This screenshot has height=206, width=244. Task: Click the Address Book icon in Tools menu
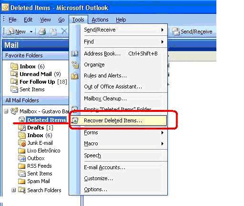click(x=74, y=54)
